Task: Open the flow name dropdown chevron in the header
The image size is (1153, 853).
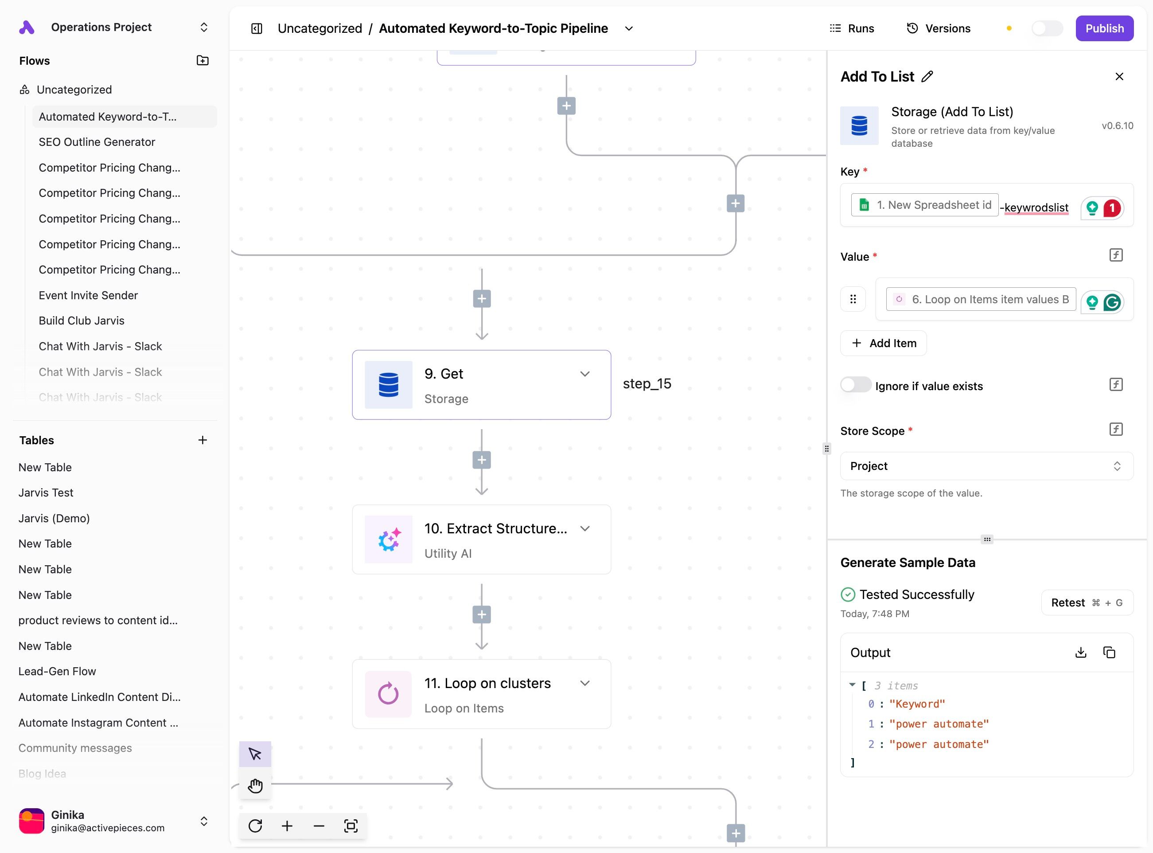Action: 629,28
